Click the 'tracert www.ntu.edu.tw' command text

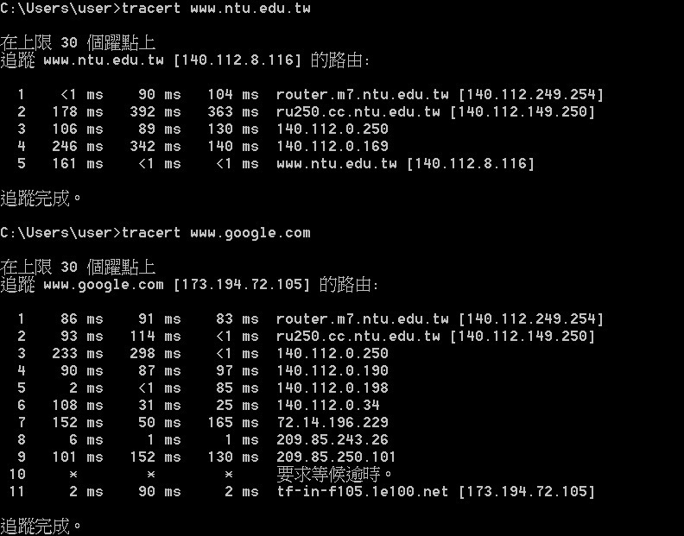coord(216,9)
